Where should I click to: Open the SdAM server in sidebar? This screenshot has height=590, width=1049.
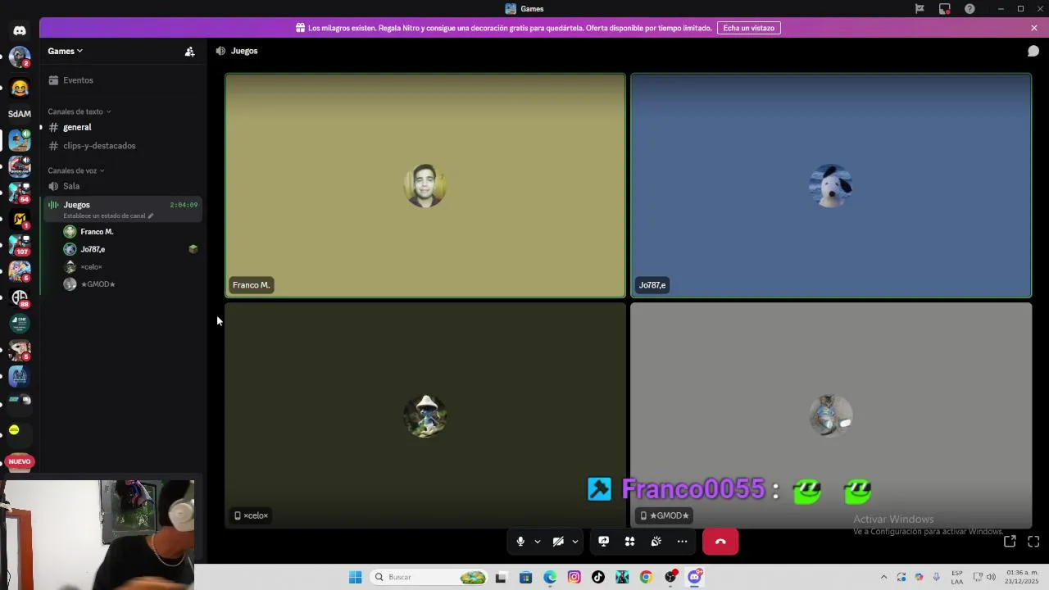[x=20, y=114]
